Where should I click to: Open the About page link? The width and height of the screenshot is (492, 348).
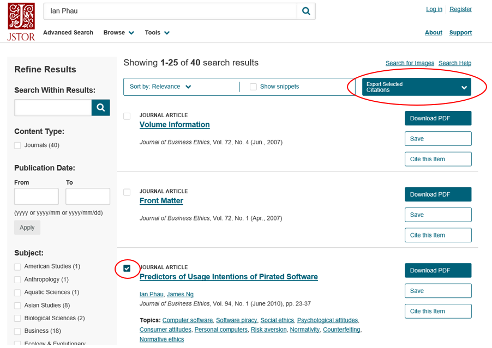pos(433,33)
